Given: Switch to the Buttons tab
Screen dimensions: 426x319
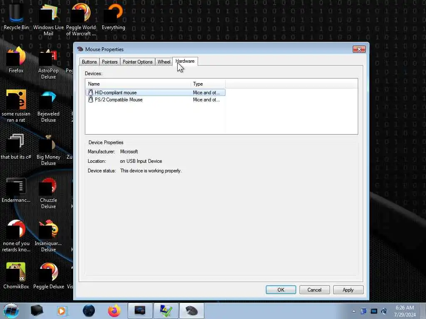Looking at the screenshot, I should click(x=89, y=62).
